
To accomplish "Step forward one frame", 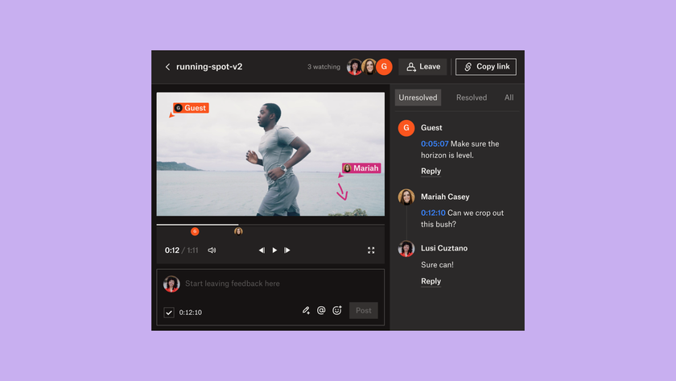I will click(x=287, y=251).
